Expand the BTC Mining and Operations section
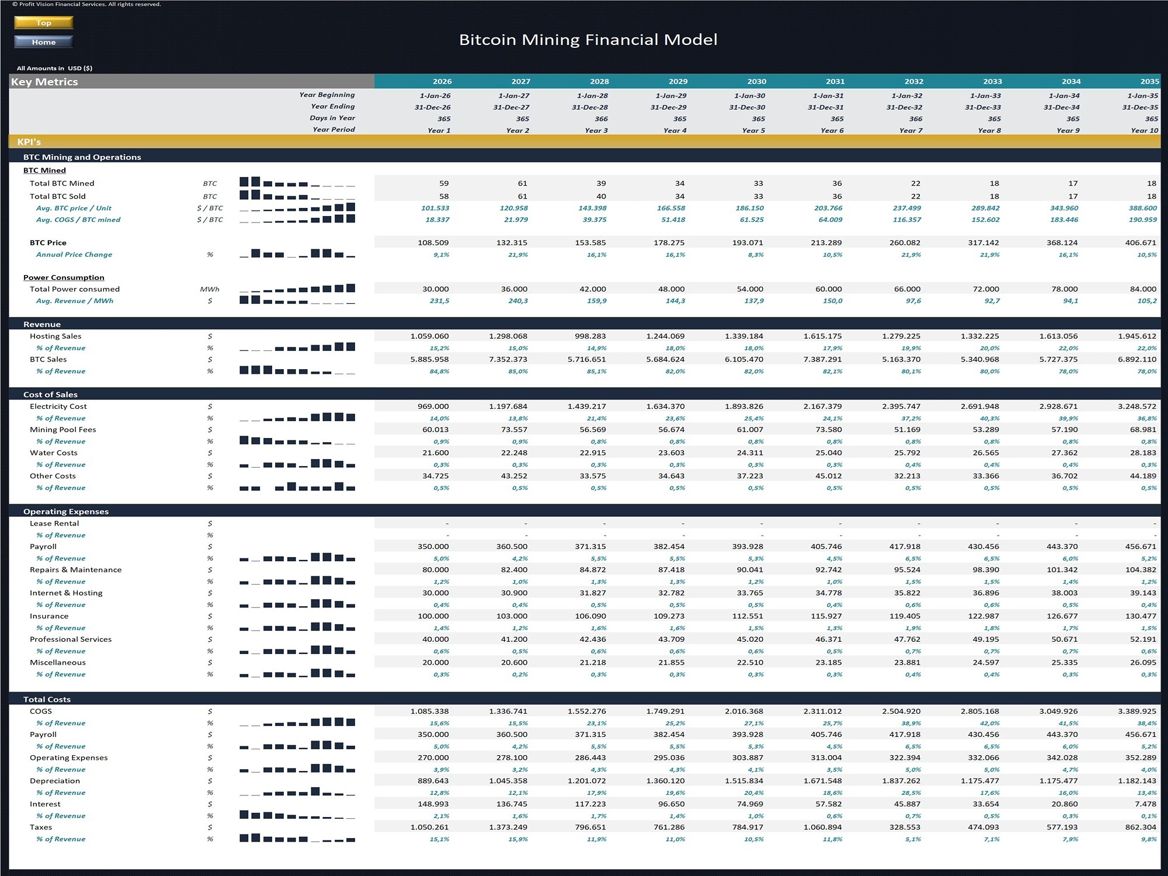 [82, 157]
